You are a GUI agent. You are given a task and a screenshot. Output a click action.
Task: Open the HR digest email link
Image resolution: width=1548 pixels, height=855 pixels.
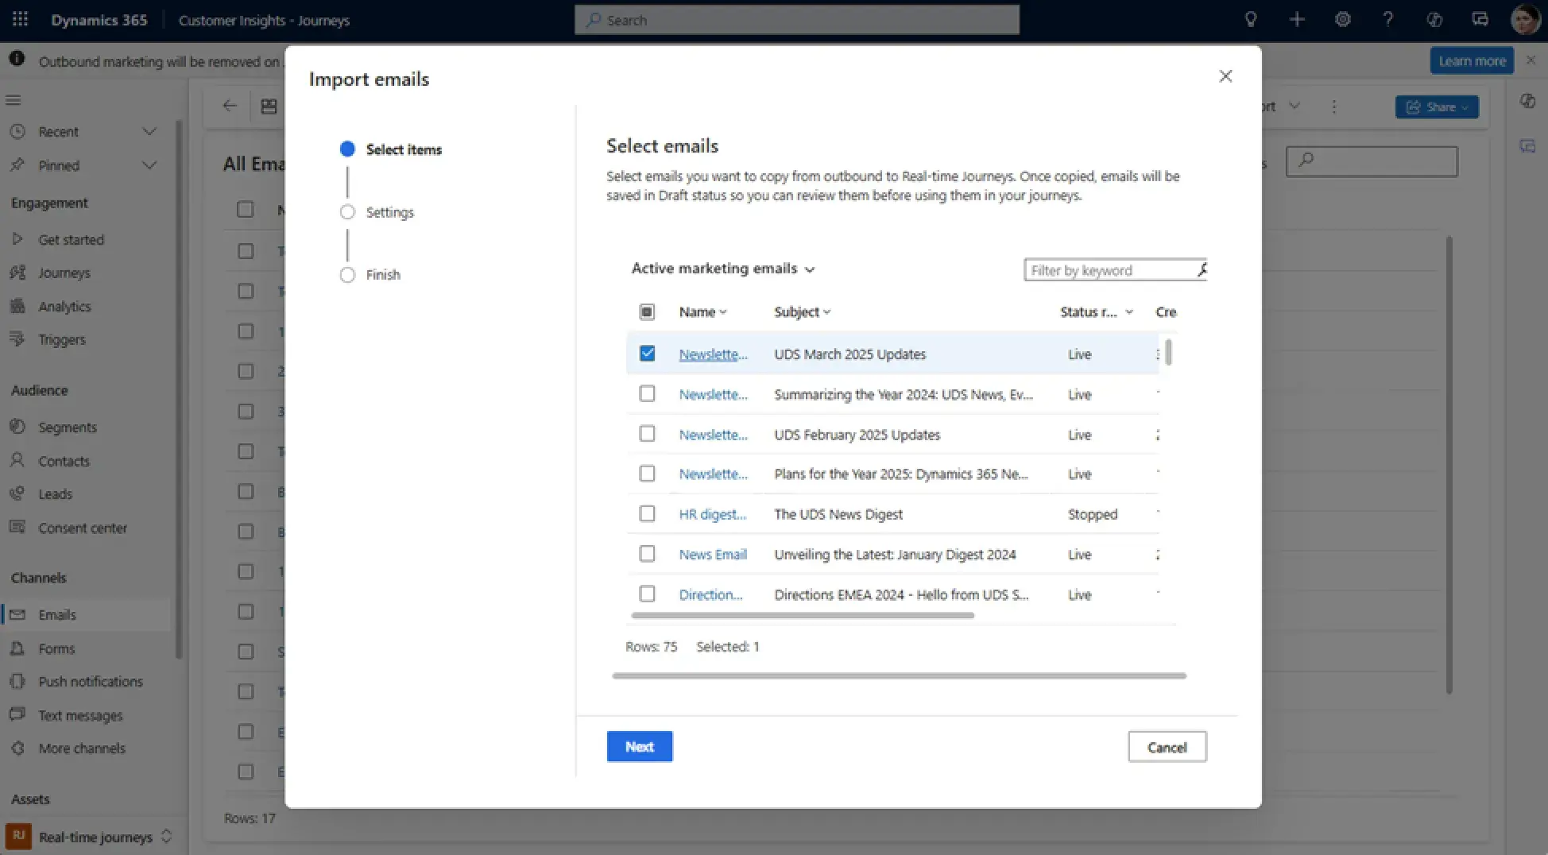(x=713, y=514)
